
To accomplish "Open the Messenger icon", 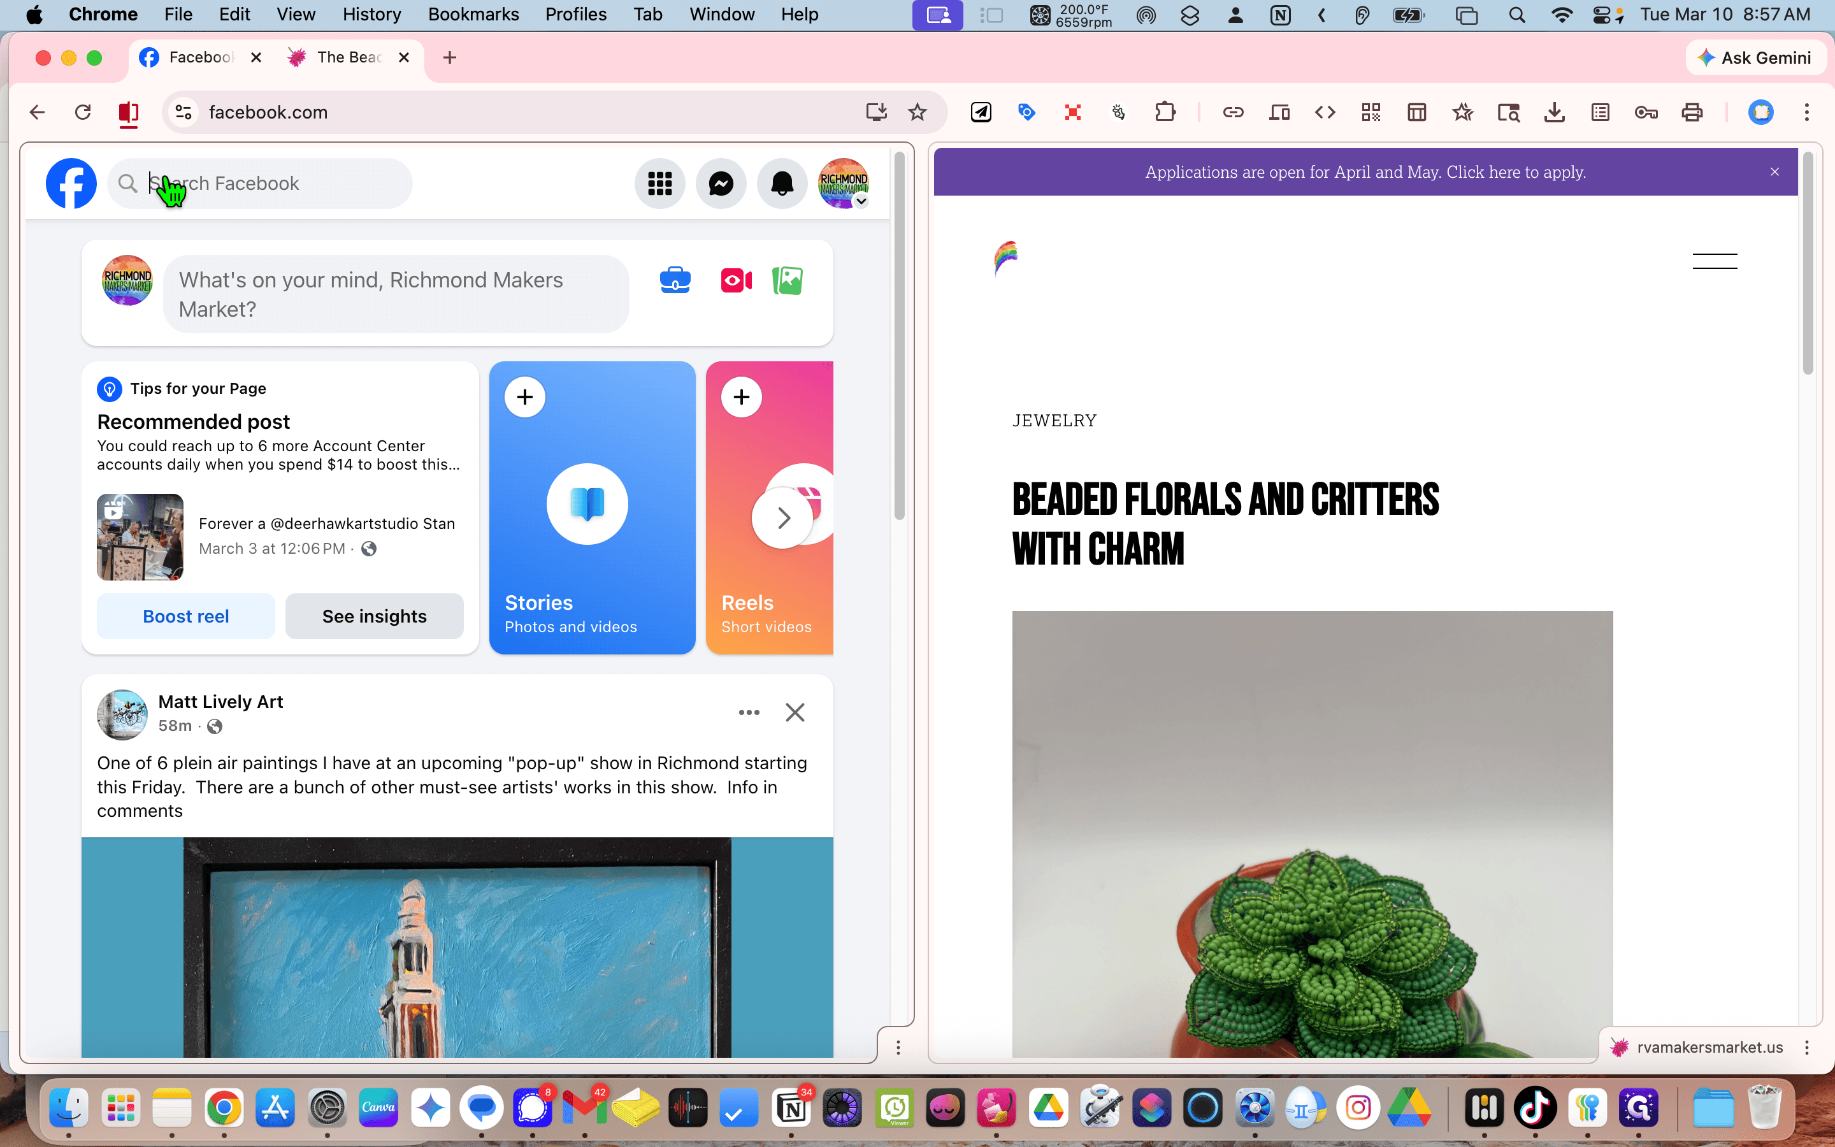I will [x=721, y=183].
